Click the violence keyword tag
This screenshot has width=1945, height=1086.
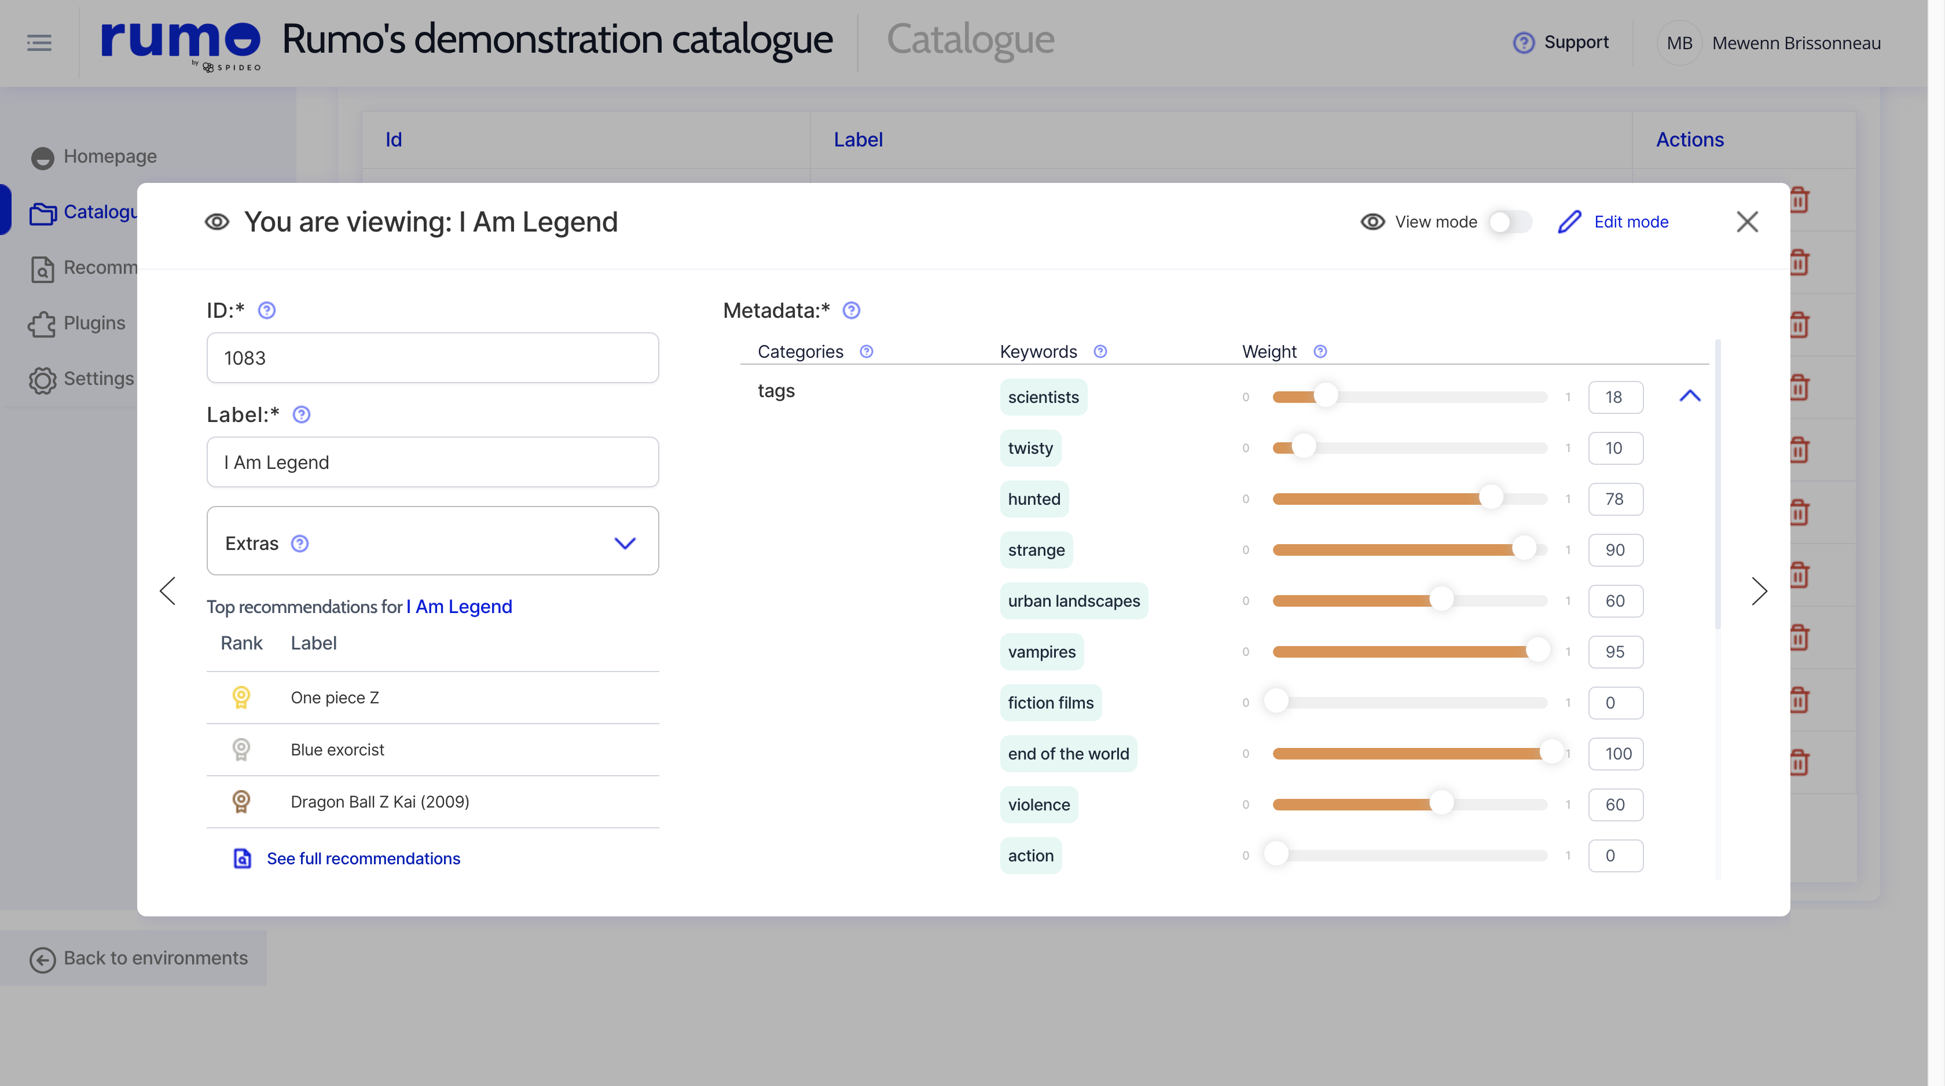[x=1039, y=805]
